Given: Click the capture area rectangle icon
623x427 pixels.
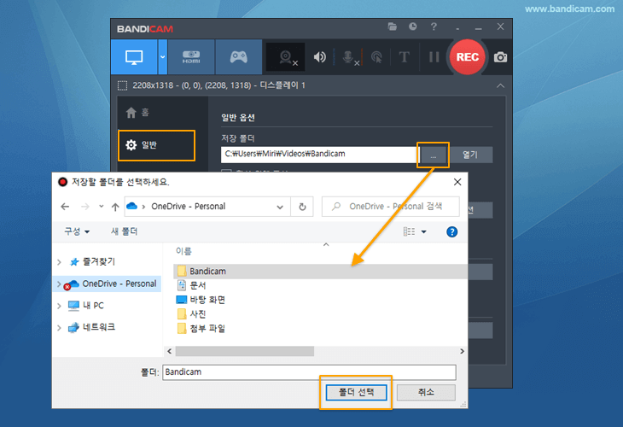Looking at the screenshot, I should pyautogui.click(x=122, y=85).
